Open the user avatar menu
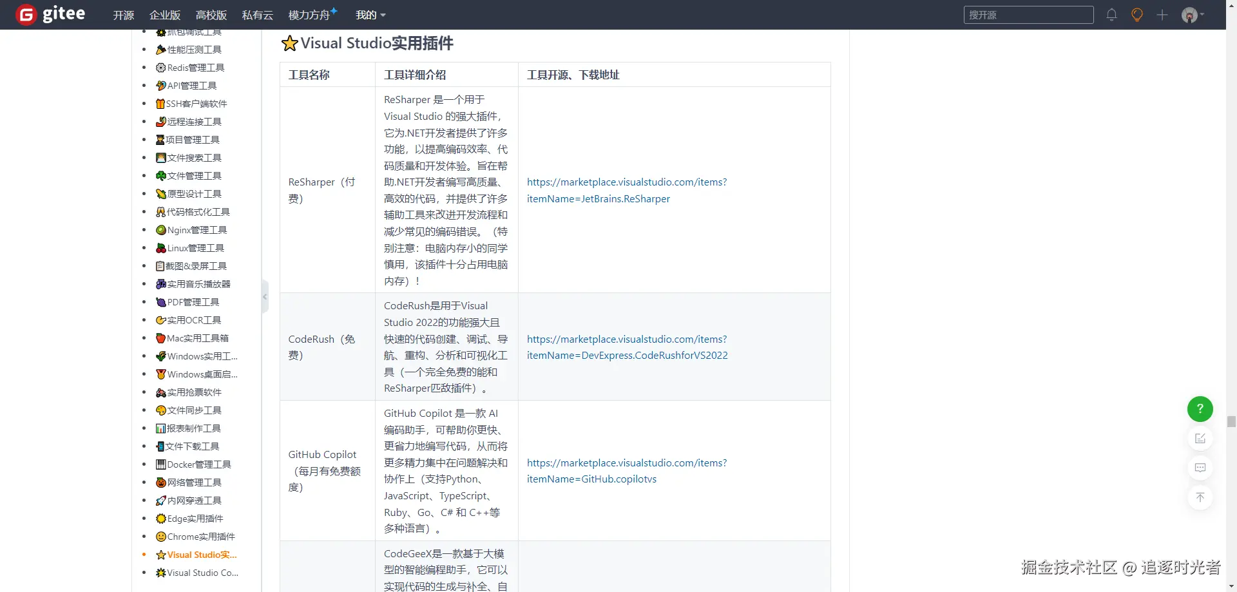The image size is (1237, 592). (x=1192, y=15)
